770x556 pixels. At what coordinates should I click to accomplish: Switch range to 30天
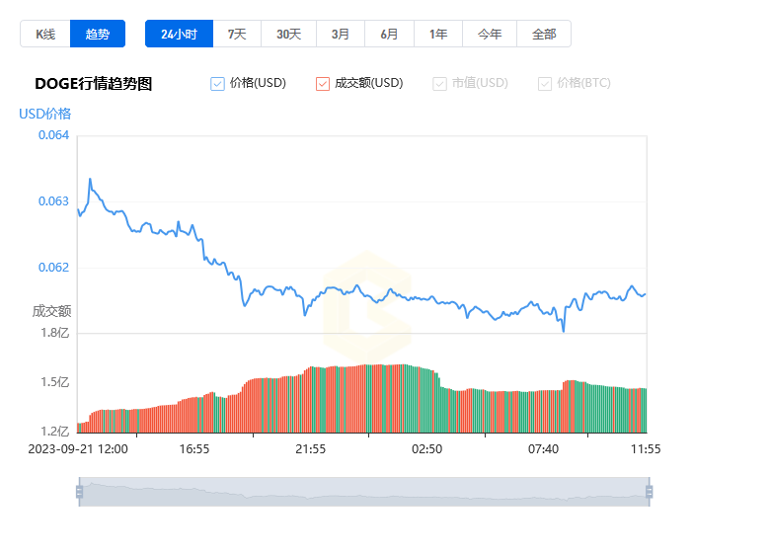click(288, 34)
